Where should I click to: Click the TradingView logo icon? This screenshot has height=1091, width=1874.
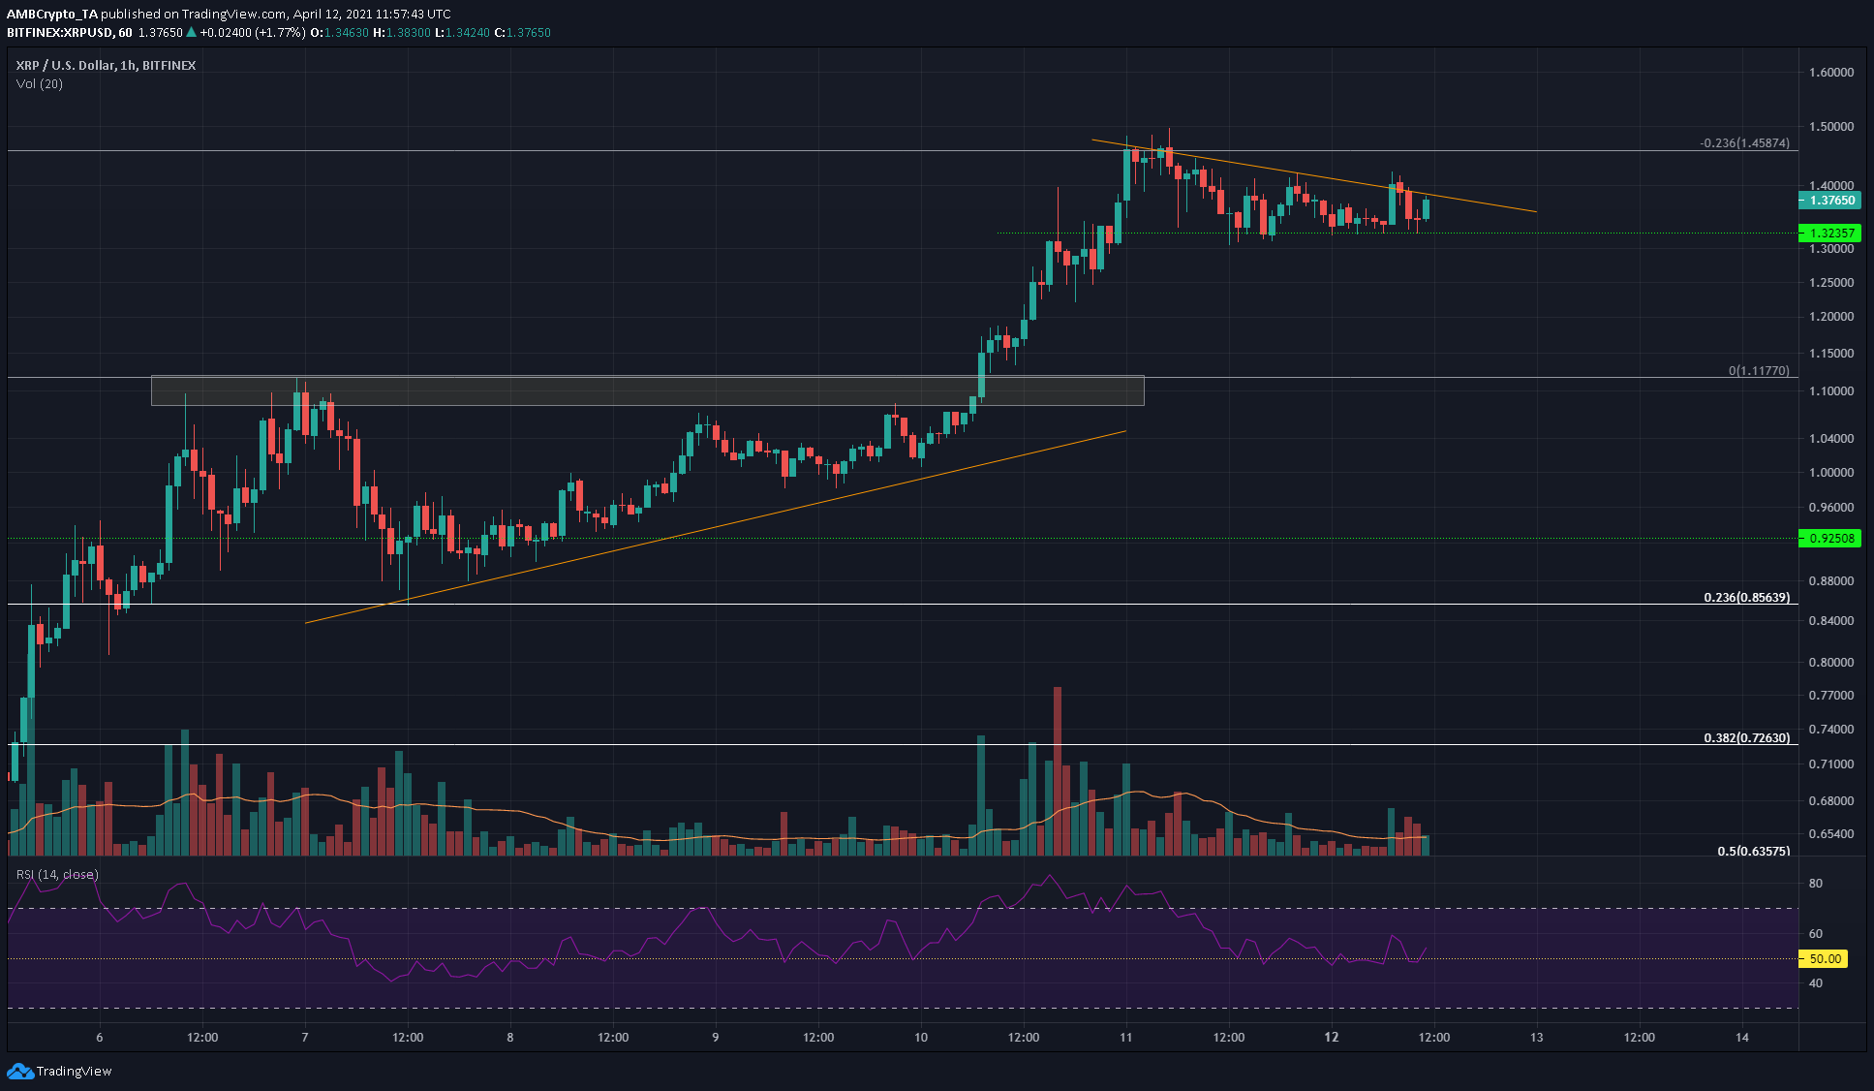tap(19, 1071)
